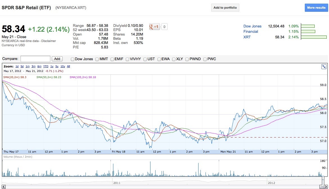Enable the MMT comparison checkbox
329x189 pixels.
tap(97, 59)
